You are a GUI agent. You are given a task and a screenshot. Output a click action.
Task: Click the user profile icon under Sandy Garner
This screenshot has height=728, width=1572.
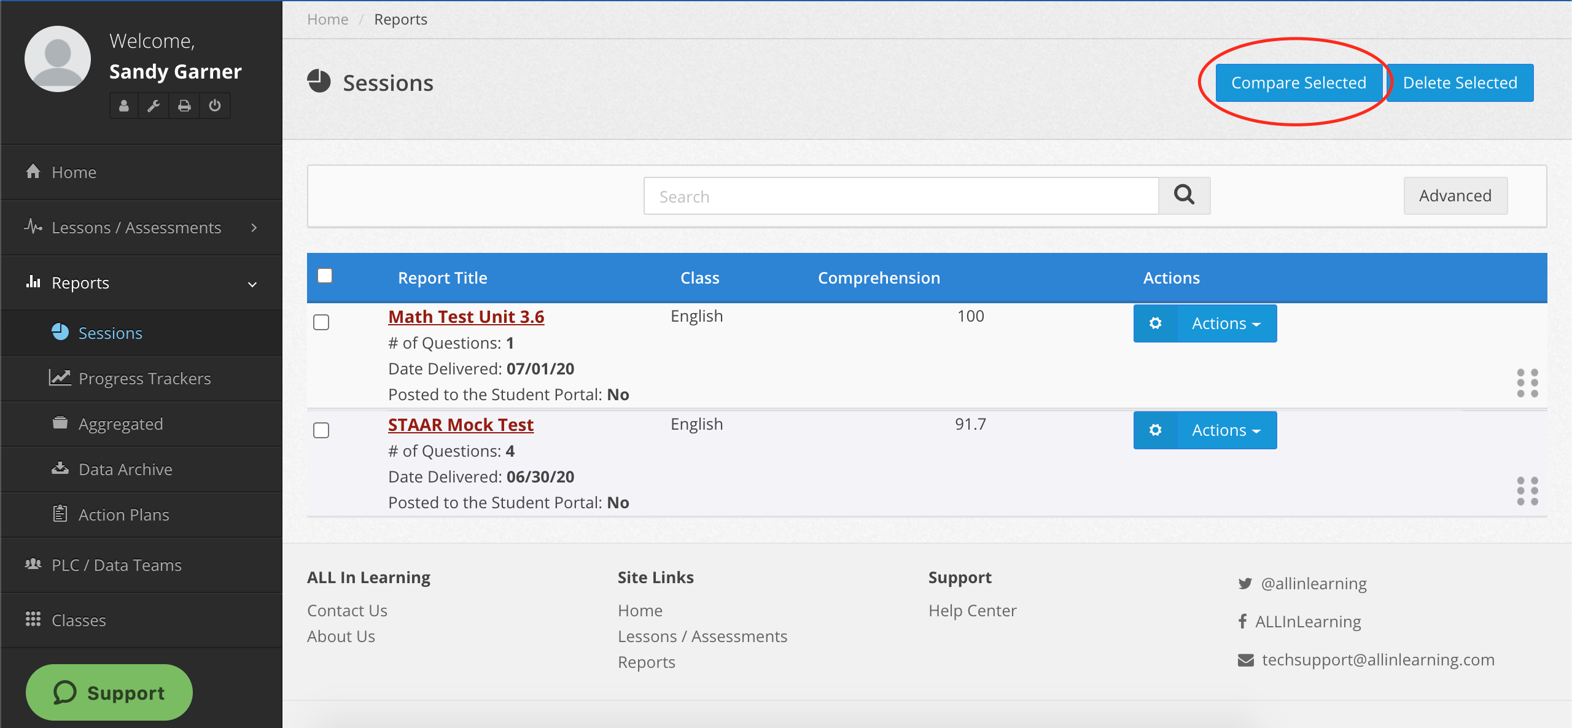(124, 106)
